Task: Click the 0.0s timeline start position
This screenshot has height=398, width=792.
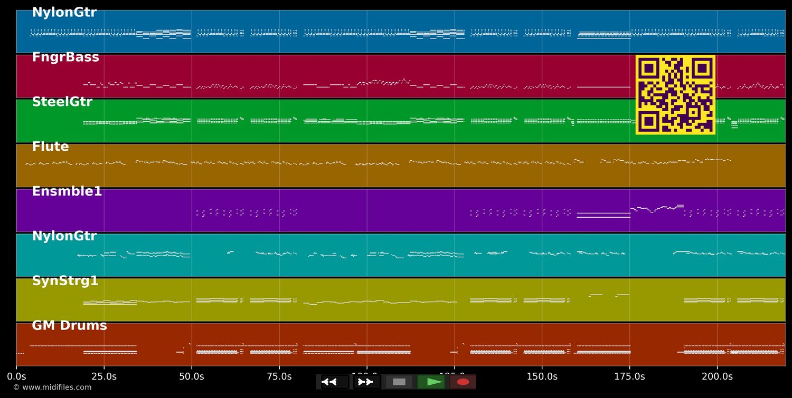Action: coord(17,376)
